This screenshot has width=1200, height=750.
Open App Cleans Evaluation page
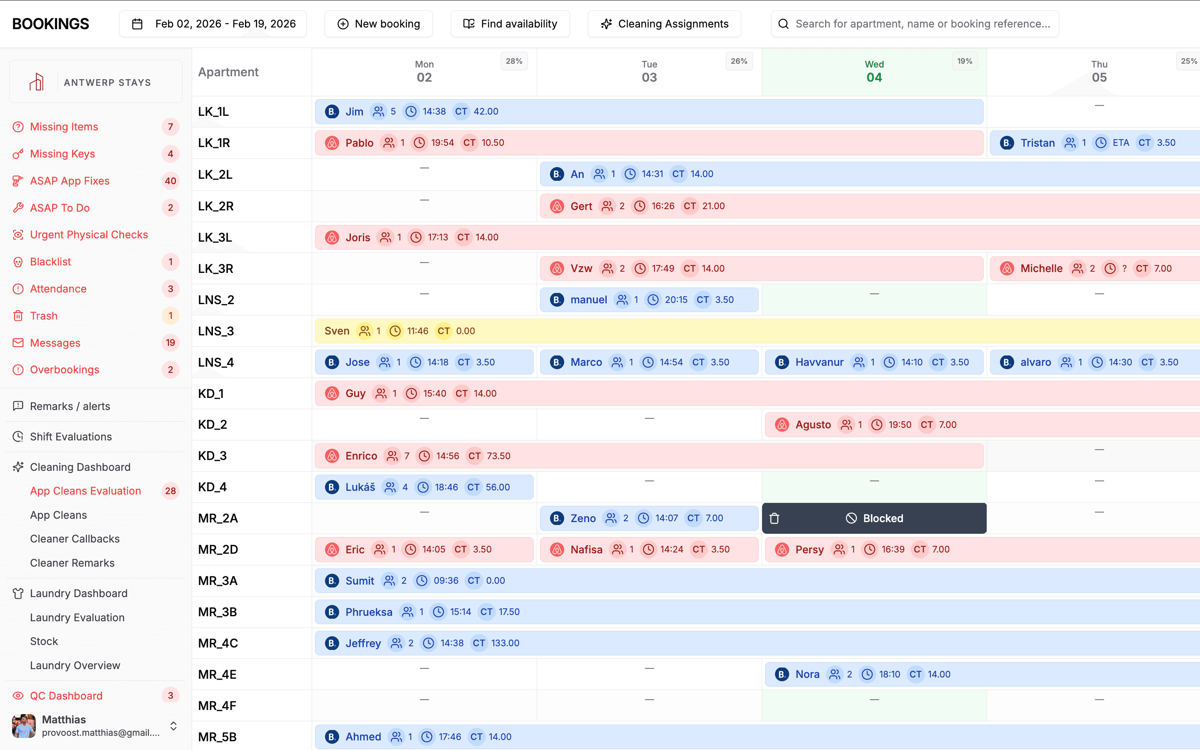point(85,490)
